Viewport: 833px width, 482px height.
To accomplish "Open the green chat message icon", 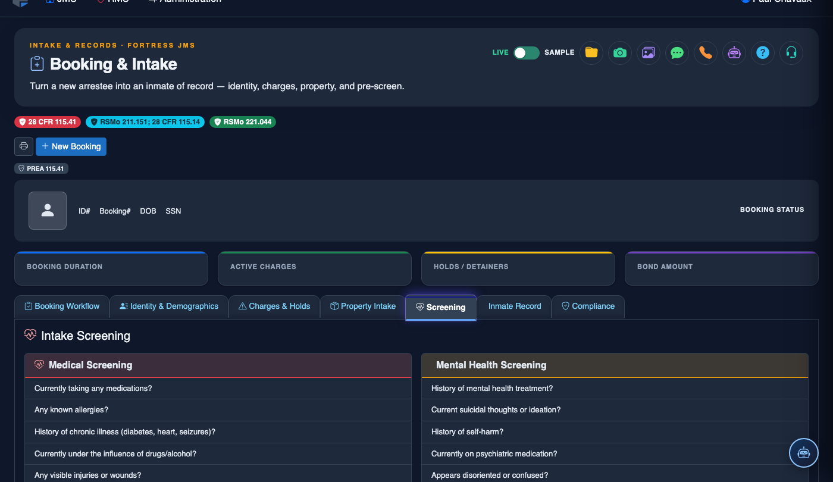I will (677, 52).
